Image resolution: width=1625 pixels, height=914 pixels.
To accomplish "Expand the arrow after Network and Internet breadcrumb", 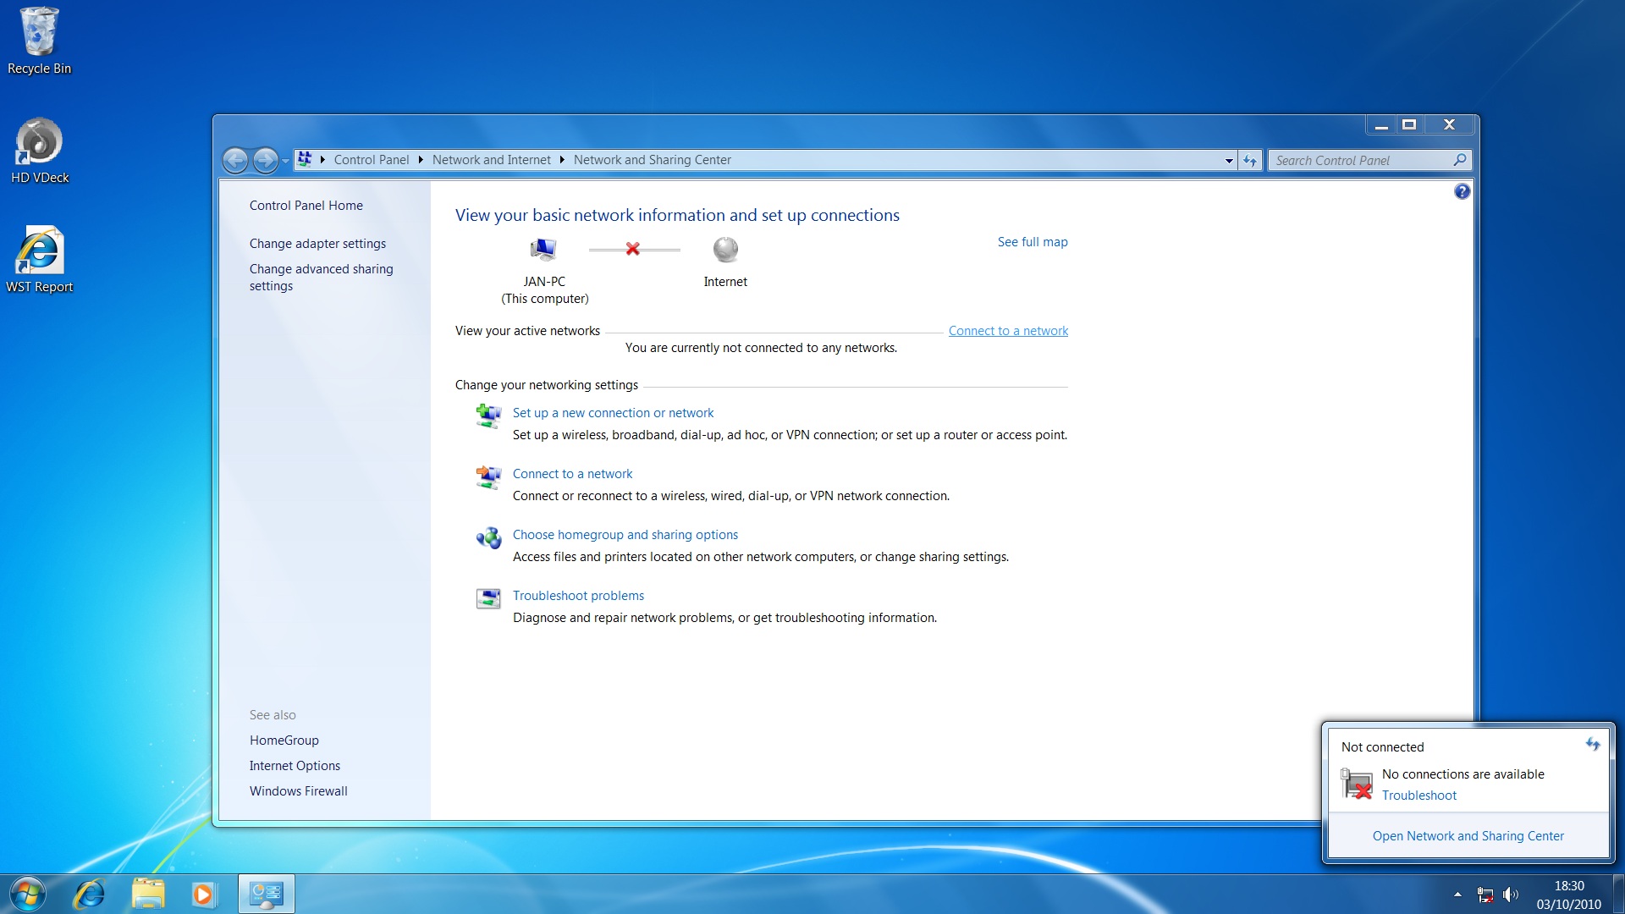I will point(562,160).
